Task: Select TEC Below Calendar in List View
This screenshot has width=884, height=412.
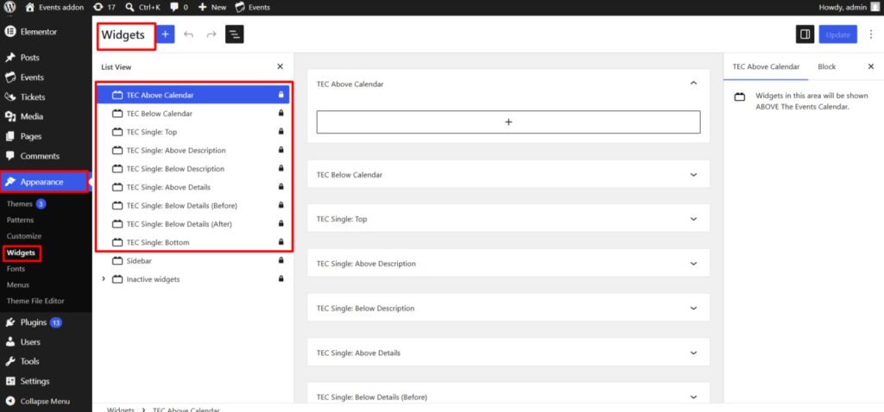Action: coord(193,113)
